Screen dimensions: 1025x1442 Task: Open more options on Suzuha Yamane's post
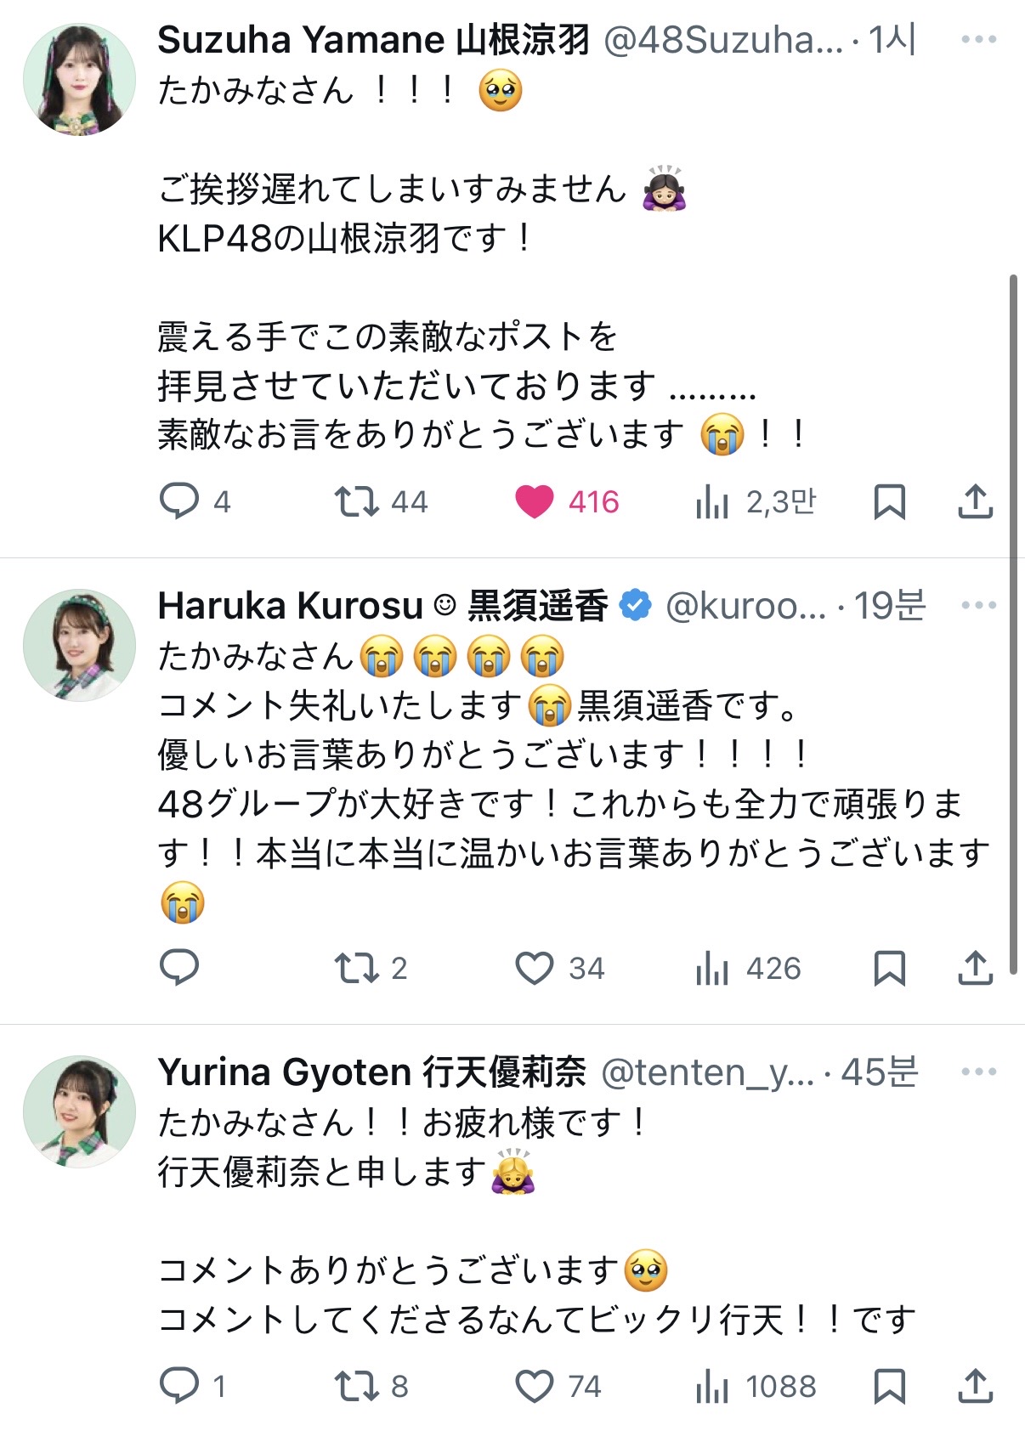[x=978, y=39]
